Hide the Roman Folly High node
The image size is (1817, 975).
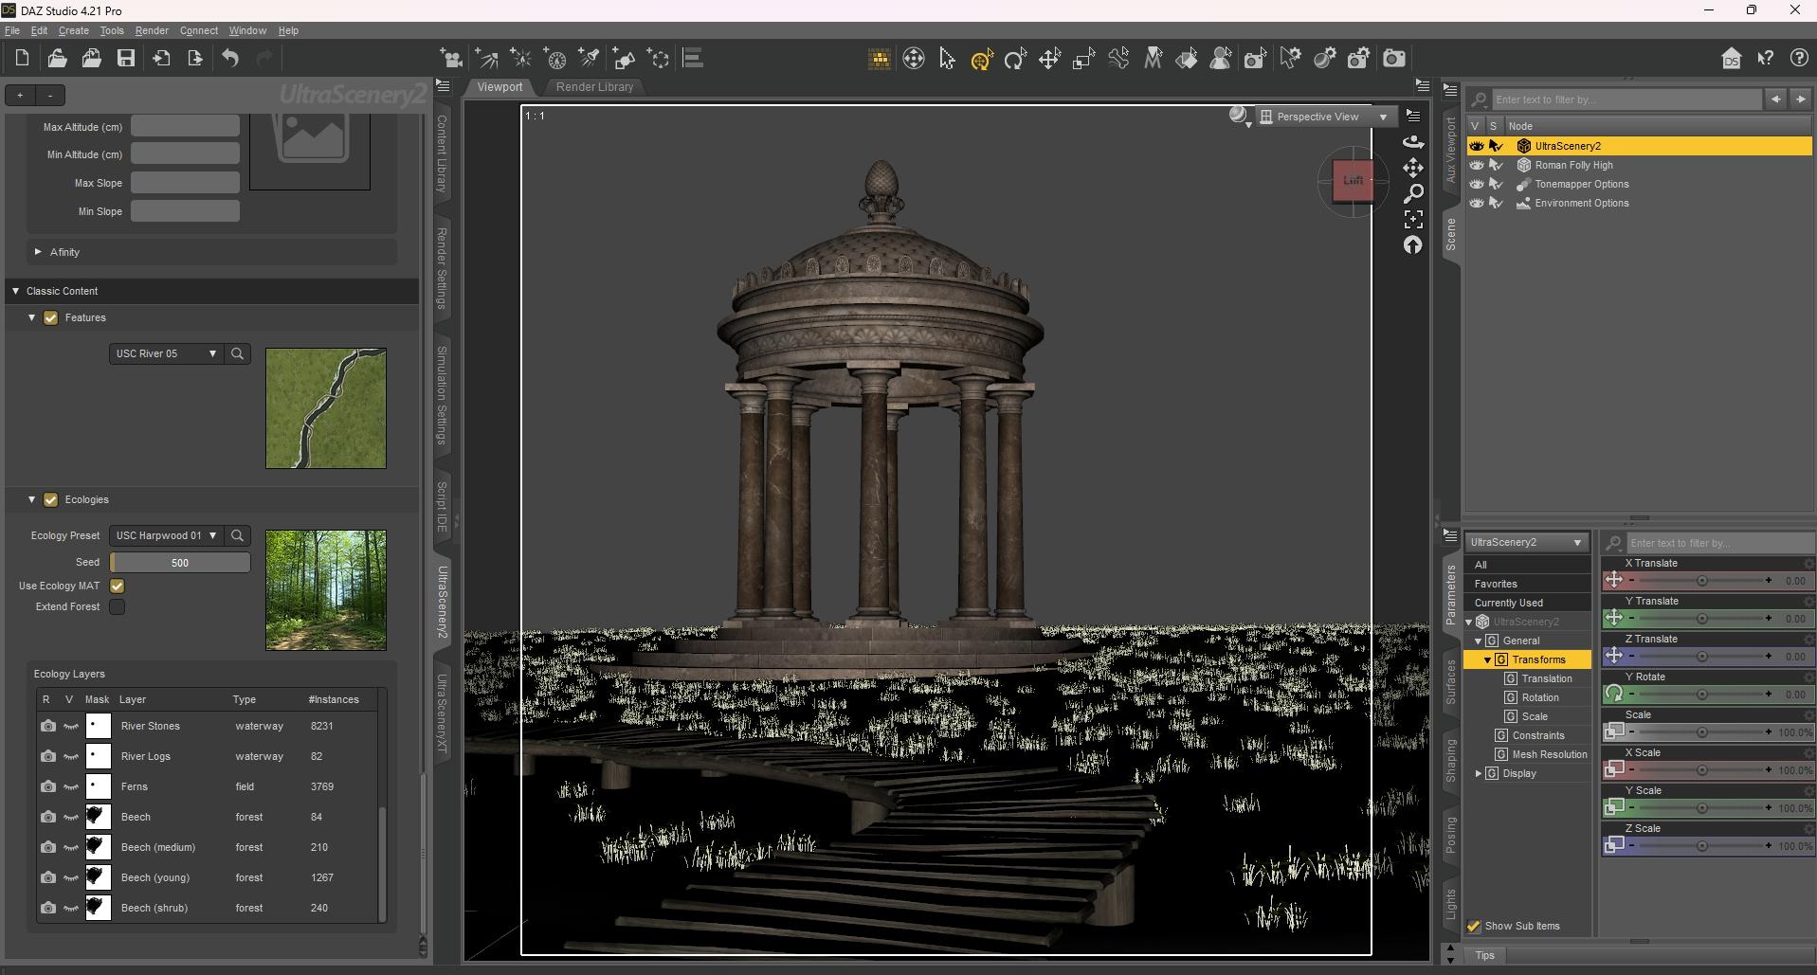pos(1476,165)
